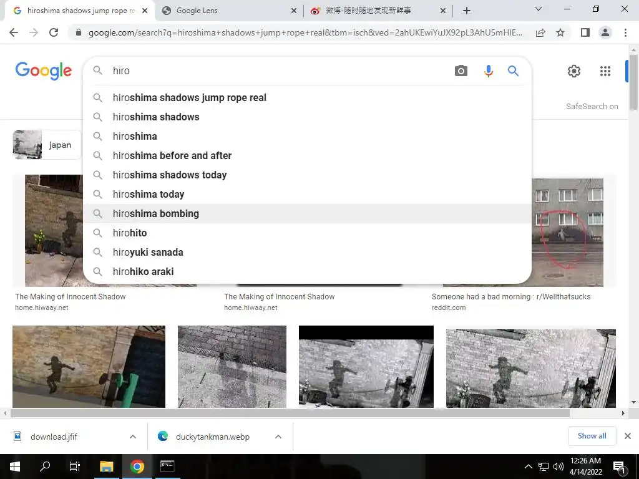The height and width of the screenshot is (479, 639).
Task: Go forward in browser history
Action: tap(34, 32)
